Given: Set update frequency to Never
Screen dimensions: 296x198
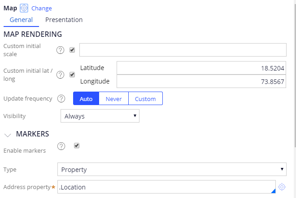Looking at the screenshot, I should click(x=113, y=98).
